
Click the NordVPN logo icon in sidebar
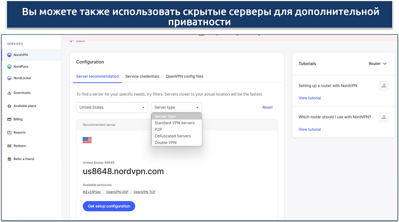9,55
